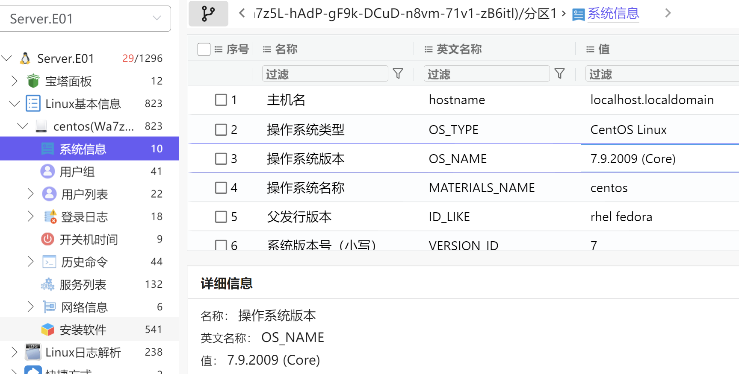The height and width of the screenshot is (374, 739).
Task: Open 用户组 with the user icon
Action: [47, 172]
